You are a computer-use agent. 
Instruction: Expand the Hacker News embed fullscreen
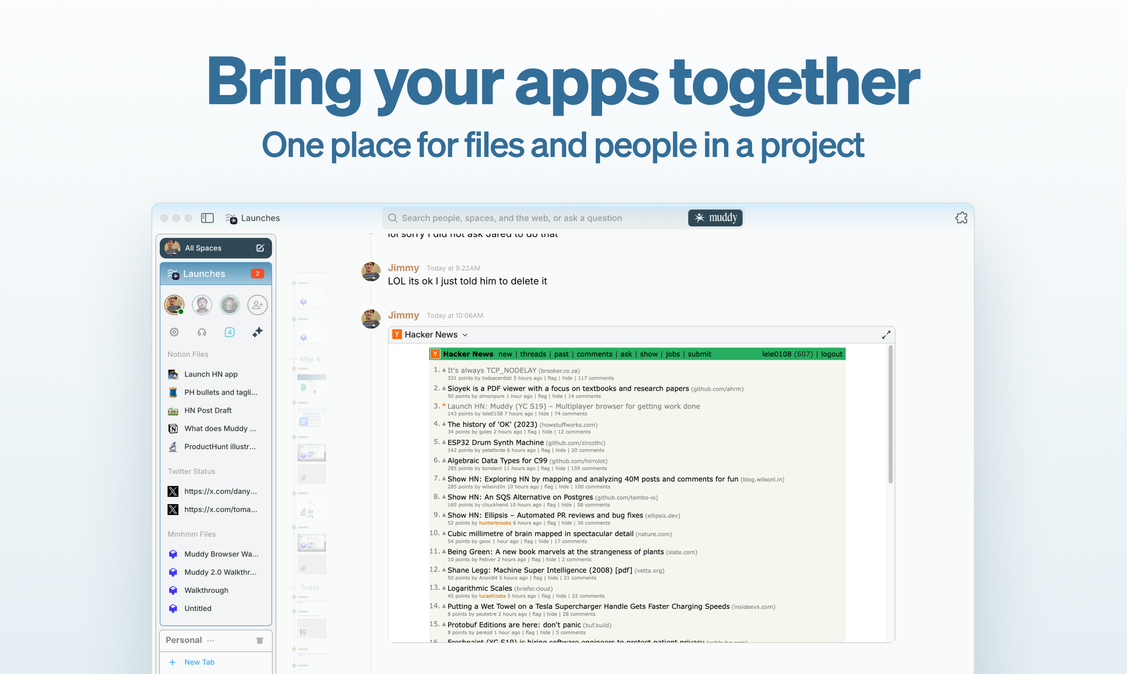[x=886, y=335]
